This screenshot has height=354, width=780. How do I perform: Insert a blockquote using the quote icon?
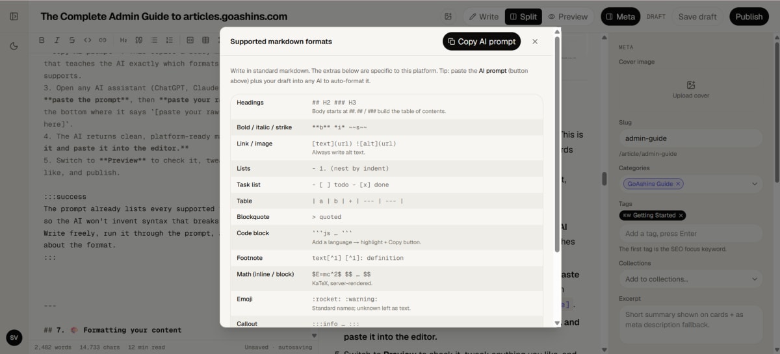coord(138,40)
